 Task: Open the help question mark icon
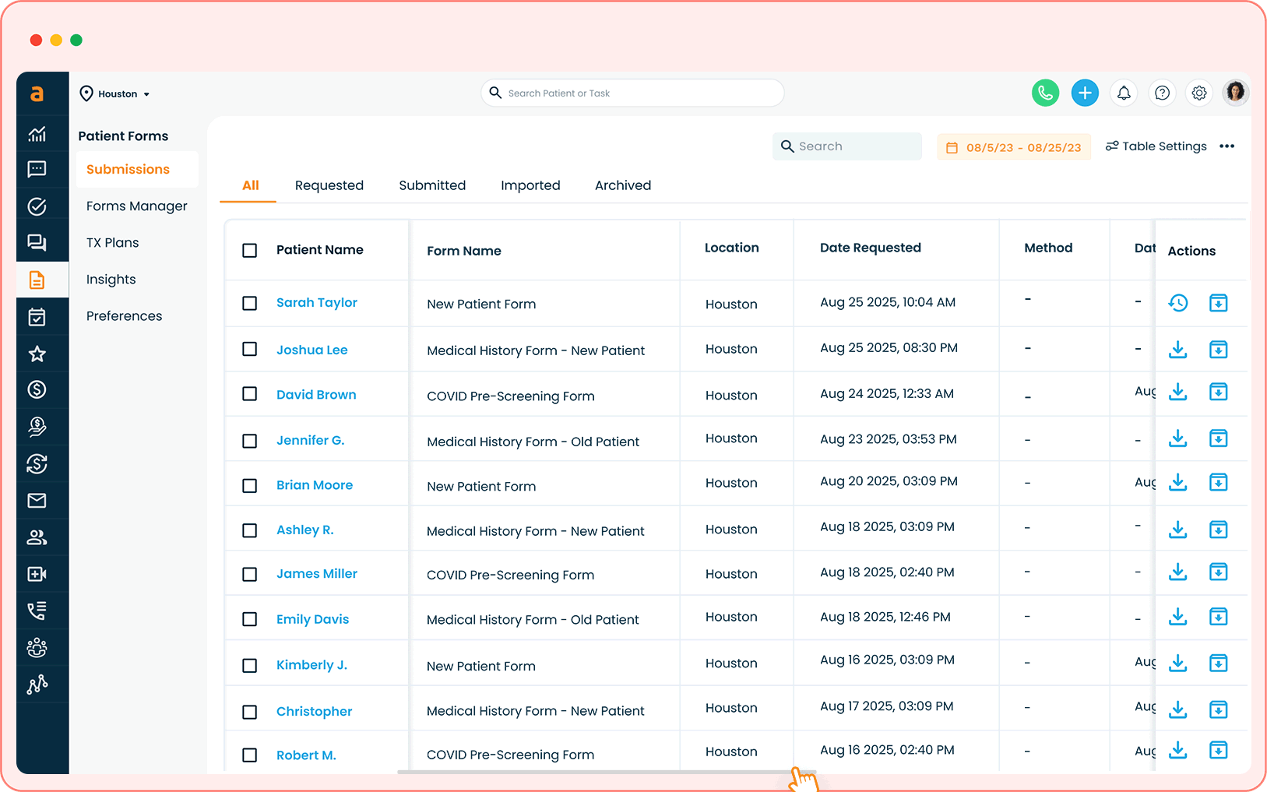1162,93
